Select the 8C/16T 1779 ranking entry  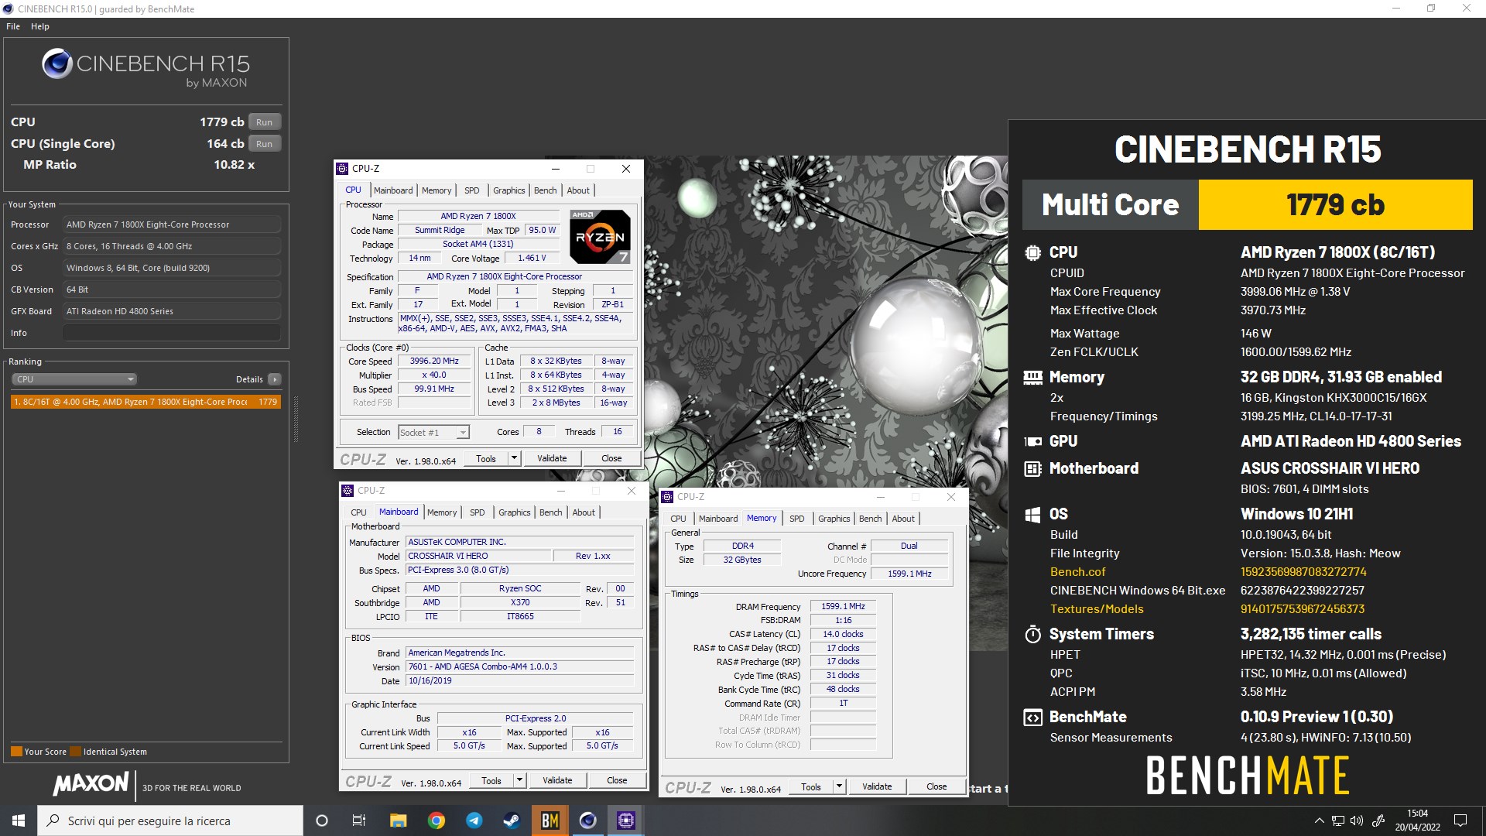tap(146, 402)
